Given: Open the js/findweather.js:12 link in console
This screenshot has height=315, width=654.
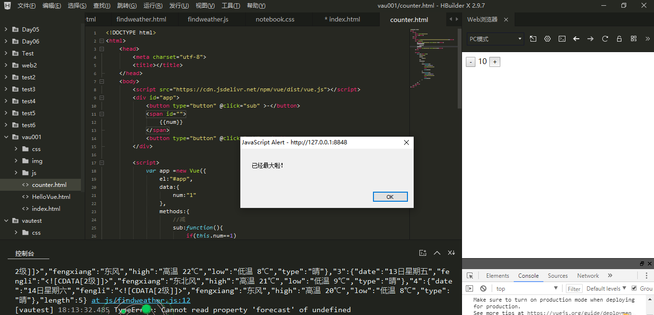Looking at the screenshot, I should click(x=141, y=300).
